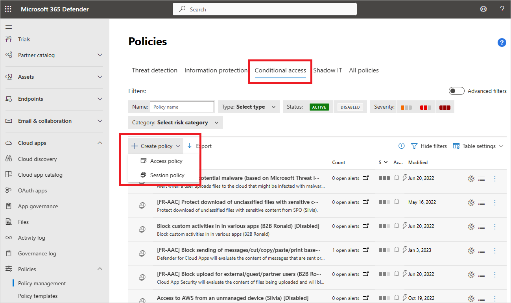The image size is (511, 303).
Task: Expand the Category: Select risk category dropdown
Action: pyautogui.click(x=175, y=122)
